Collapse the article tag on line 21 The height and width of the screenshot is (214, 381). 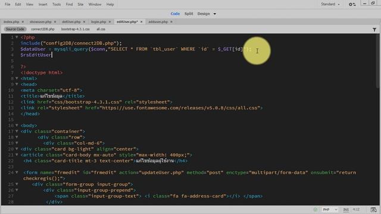click(x=17, y=155)
